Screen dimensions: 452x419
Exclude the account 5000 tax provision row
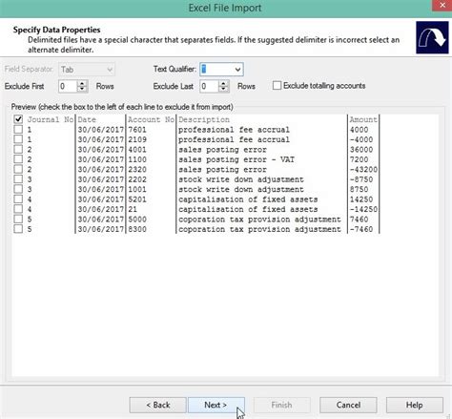tap(18, 219)
